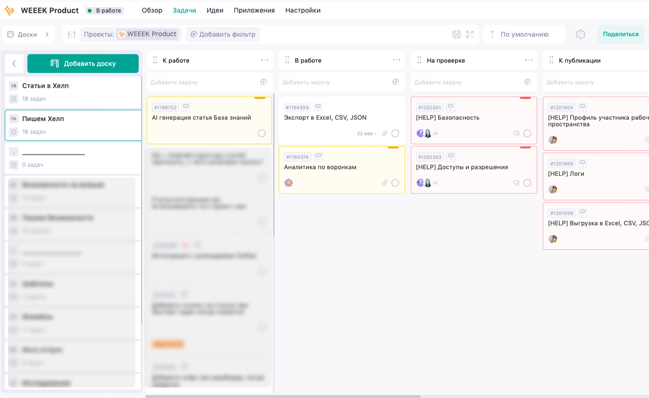The width and height of the screenshot is (649, 398).
Task: Click the horizontal board scrollbar
Action: [x=283, y=396]
